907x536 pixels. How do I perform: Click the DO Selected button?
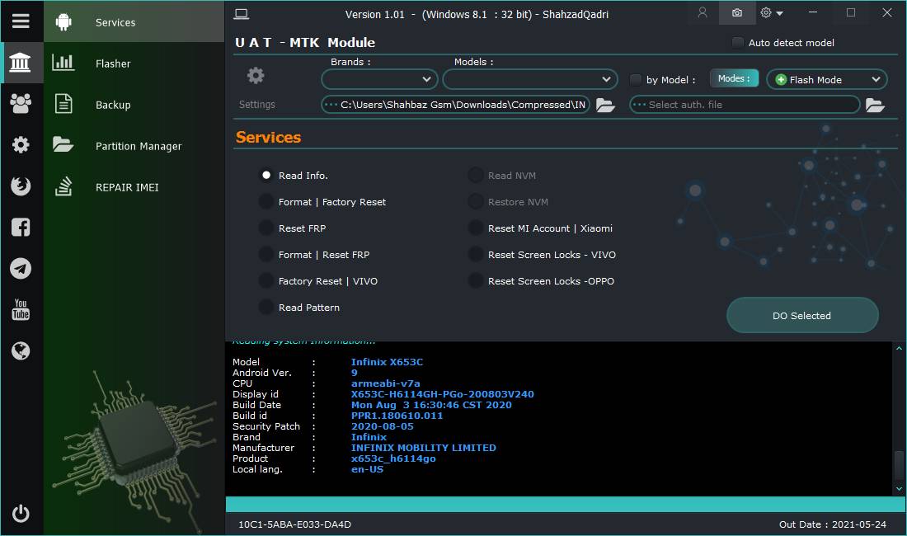(802, 315)
